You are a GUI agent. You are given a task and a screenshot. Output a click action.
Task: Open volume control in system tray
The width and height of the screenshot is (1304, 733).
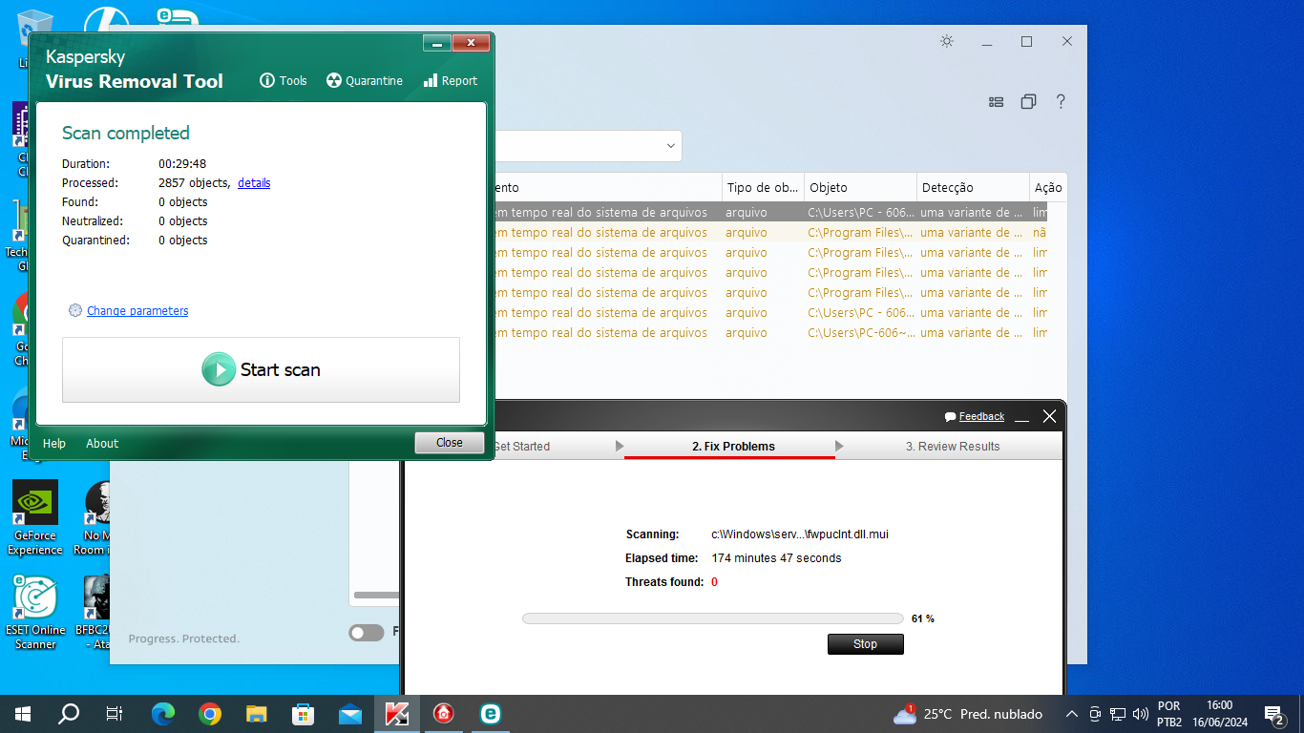tap(1140, 714)
